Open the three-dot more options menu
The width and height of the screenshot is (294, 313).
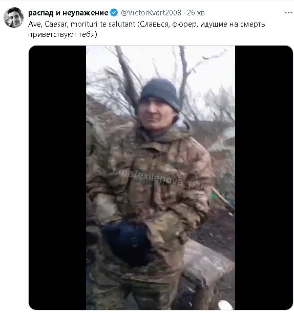pos(288,13)
